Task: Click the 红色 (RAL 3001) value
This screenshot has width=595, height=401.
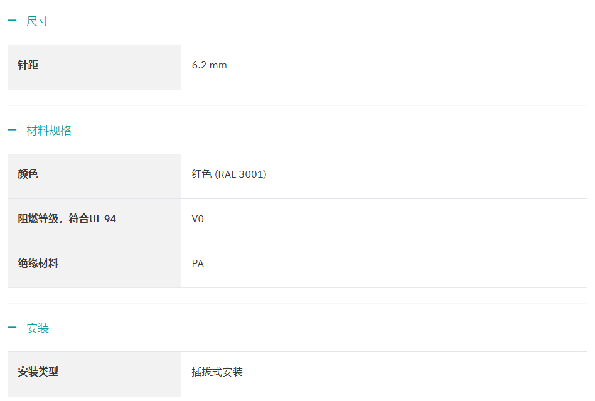Action: click(229, 174)
